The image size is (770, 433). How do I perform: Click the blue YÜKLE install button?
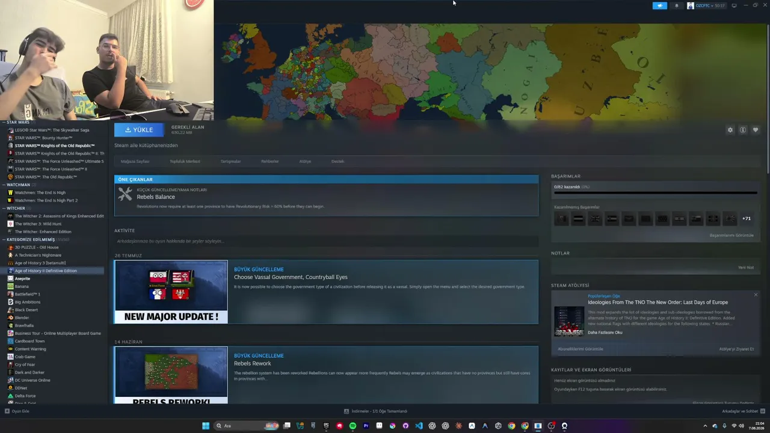pyautogui.click(x=139, y=130)
